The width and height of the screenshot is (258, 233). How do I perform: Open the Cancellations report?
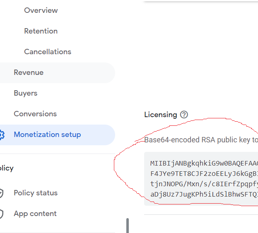click(48, 52)
